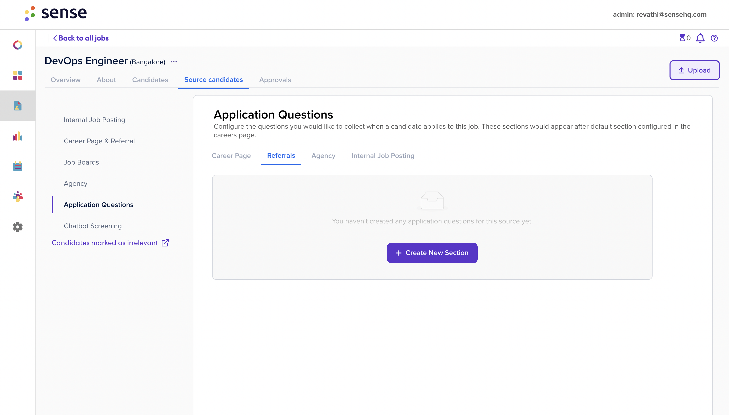Image resolution: width=729 pixels, height=415 pixels.
Task: Select the jobs document icon in sidebar
Action: pos(18,106)
